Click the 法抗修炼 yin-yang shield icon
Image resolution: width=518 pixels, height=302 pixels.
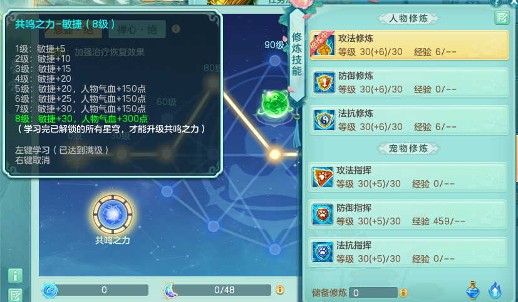tap(324, 120)
